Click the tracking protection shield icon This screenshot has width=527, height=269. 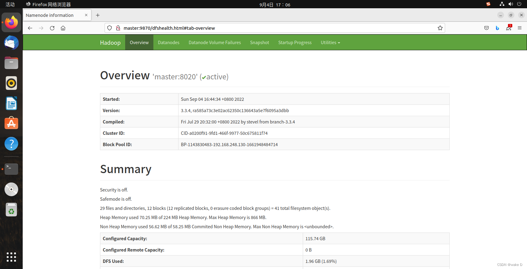[110, 28]
